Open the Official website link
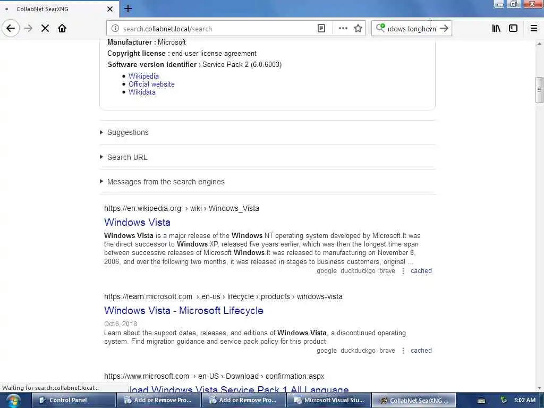The width and height of the screenshot is (544, 408). click(151, 84)
